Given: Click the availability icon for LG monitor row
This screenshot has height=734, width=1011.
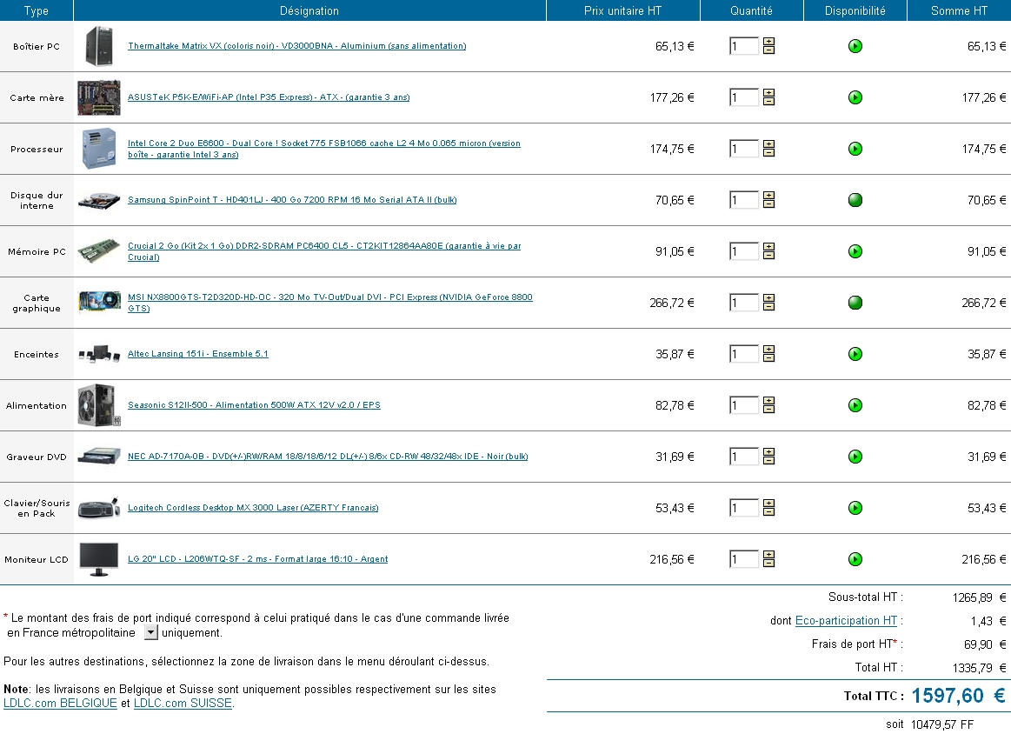Looking at the screenshot, I should [855, 559].
